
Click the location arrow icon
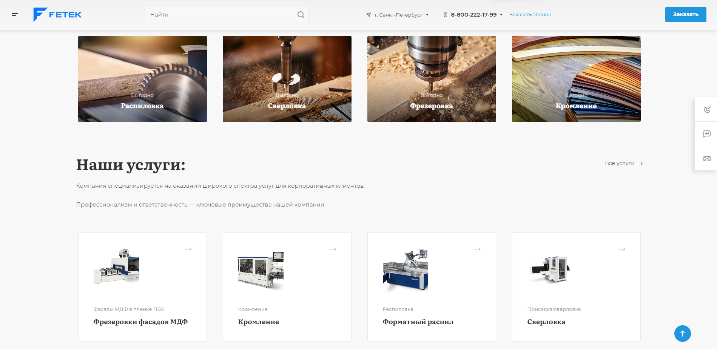click(x=369, y=15)
